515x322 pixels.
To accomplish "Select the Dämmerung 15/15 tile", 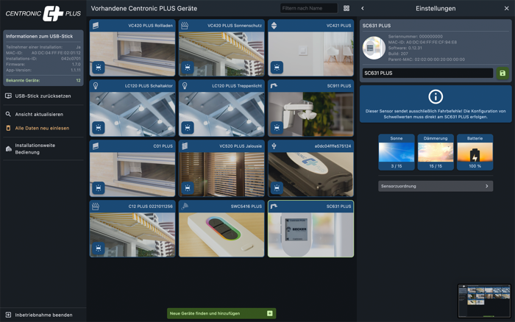I will coord(436,152).
